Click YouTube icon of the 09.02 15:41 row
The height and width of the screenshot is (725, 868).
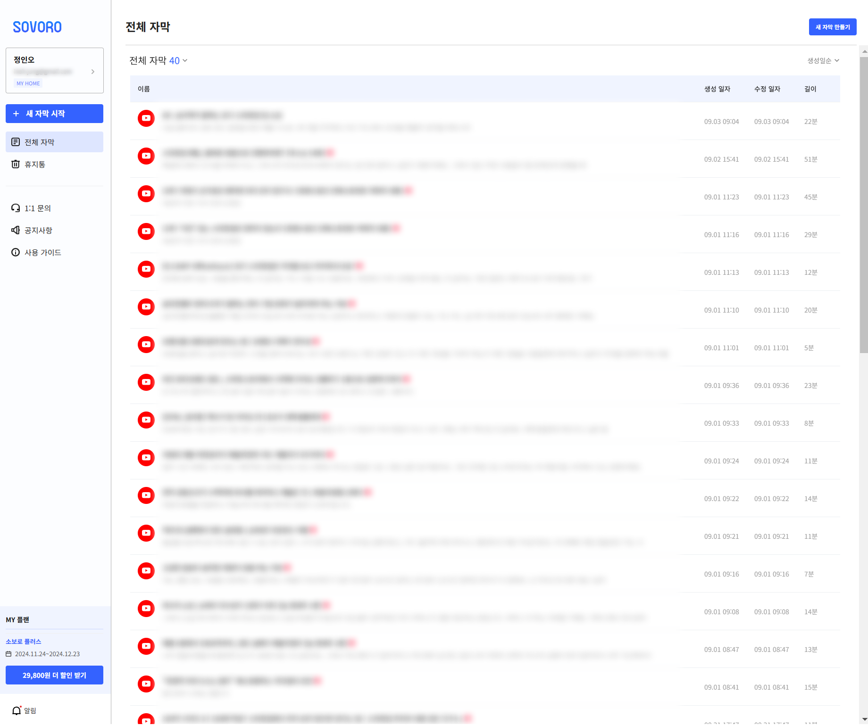coord(146,156)
